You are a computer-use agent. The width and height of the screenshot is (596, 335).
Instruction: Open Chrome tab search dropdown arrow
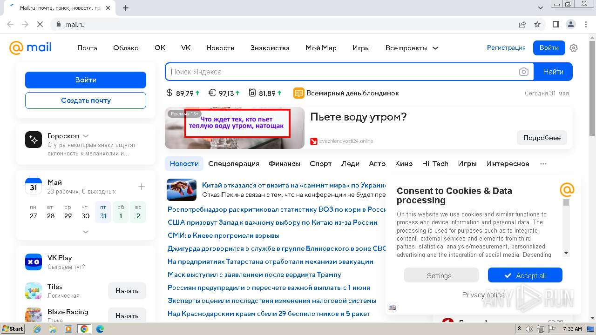(541, 8)
